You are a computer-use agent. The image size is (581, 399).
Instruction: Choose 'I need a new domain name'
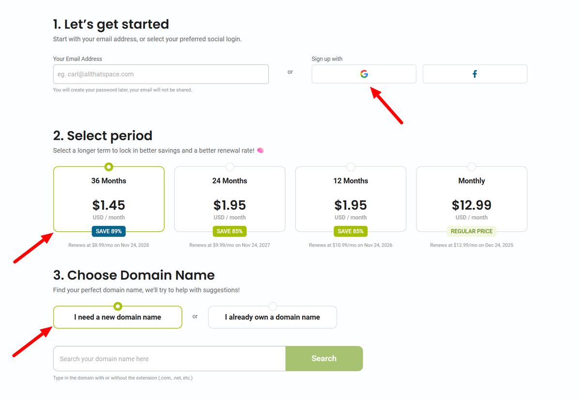(x=117, y=317)
